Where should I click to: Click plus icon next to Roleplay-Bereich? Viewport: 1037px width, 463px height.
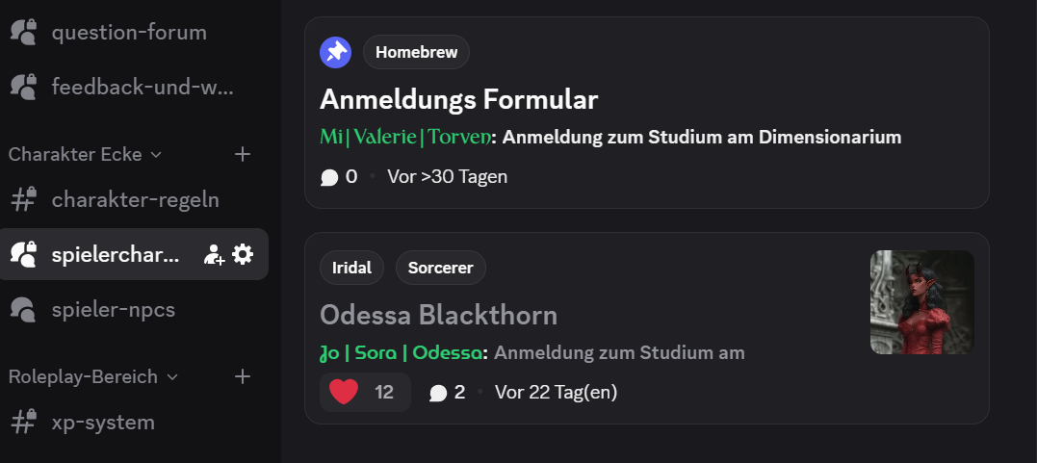(x=243, y=376)
